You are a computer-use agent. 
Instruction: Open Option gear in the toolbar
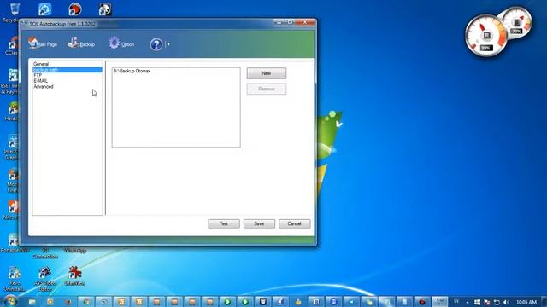[121, 43]
